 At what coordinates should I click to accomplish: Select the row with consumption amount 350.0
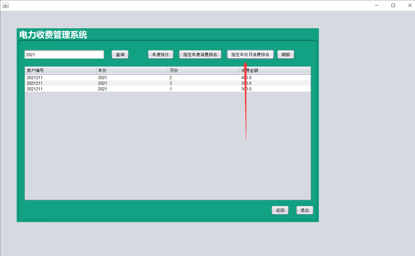point(141,83)
